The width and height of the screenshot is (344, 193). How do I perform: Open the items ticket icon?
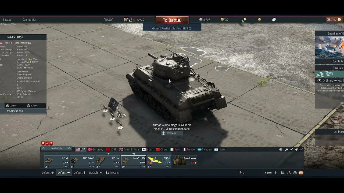(274, 20)
